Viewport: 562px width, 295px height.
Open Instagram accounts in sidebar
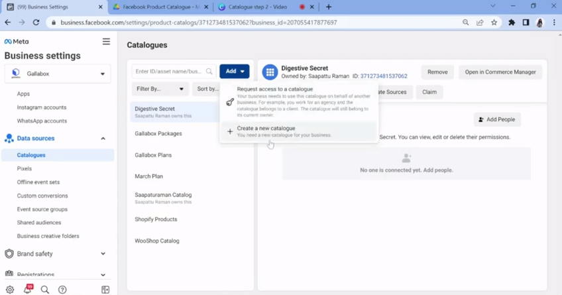coord(42,107)
